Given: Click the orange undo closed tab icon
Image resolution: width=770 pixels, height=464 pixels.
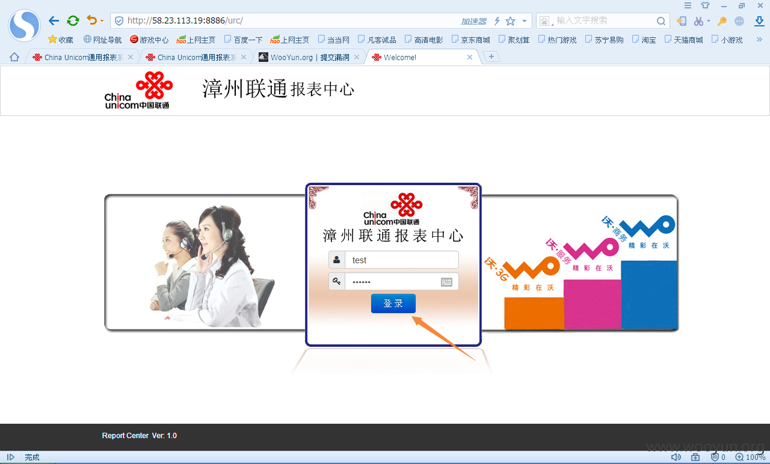Looking at the screenshot, I should pyautogui.click(x=91, y=20).
